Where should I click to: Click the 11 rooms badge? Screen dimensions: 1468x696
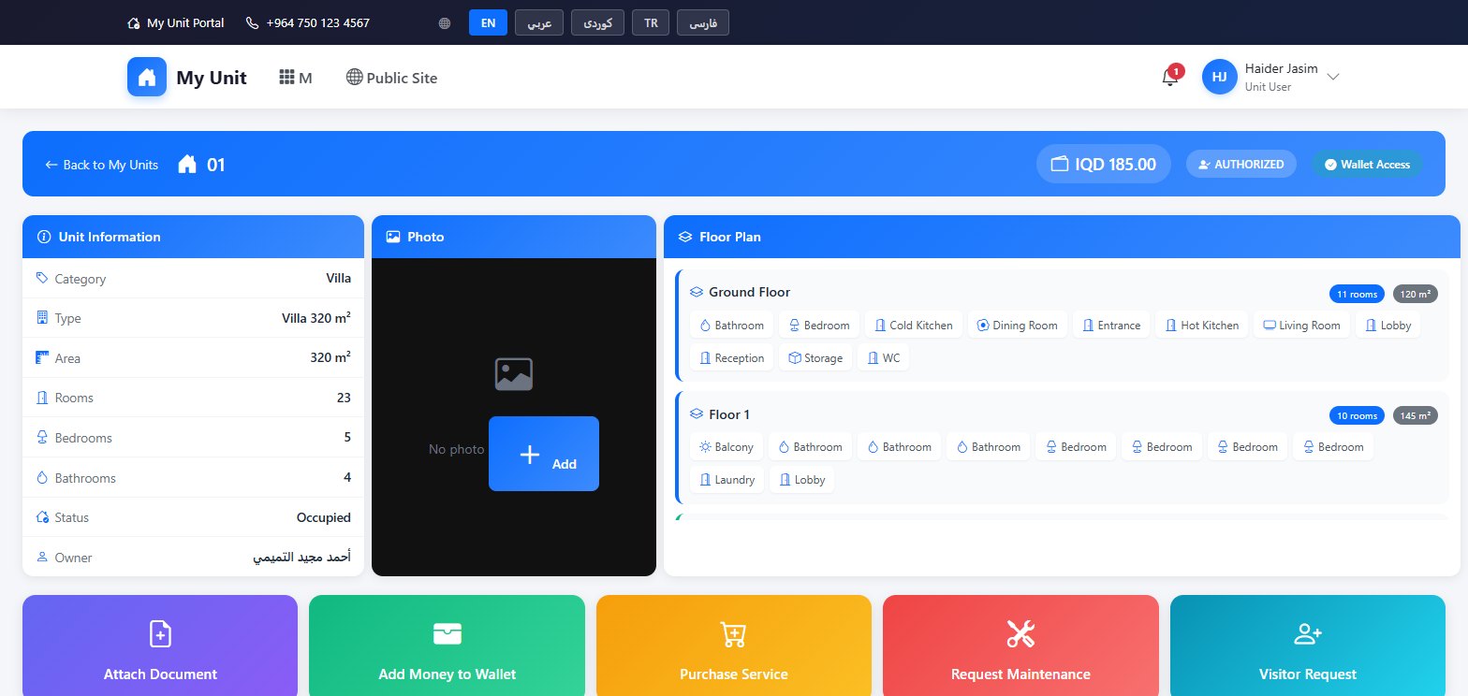[1357, 294]
